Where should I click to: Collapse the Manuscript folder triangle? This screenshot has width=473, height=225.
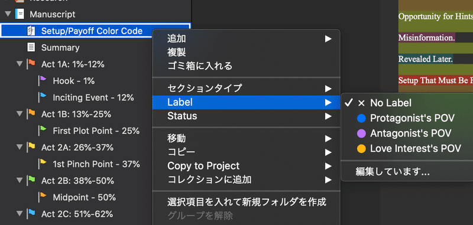8,14
